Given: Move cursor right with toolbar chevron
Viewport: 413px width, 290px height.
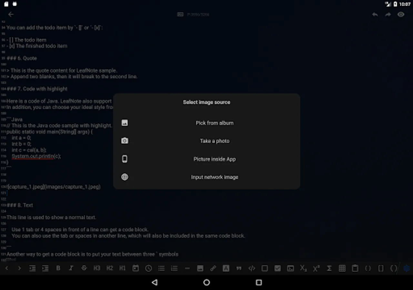Looking at the screenshot, I should click(x=19, y=268).
